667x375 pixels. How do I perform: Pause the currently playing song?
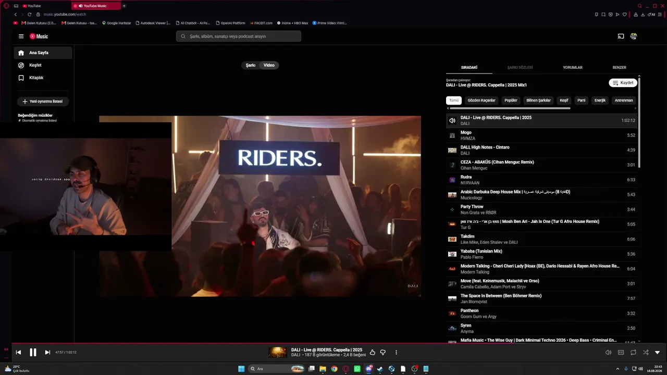(33, 353)
